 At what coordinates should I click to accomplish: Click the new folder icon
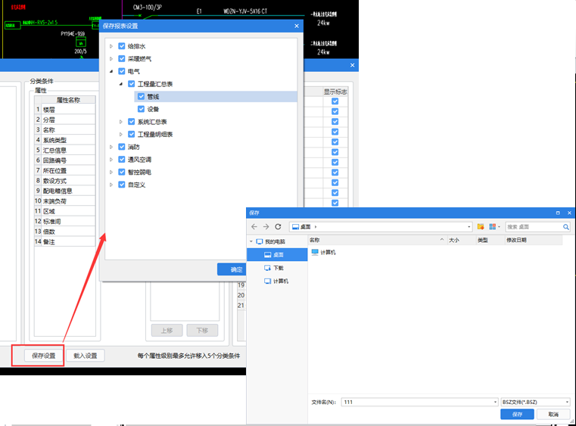click(x=481, y=226)
